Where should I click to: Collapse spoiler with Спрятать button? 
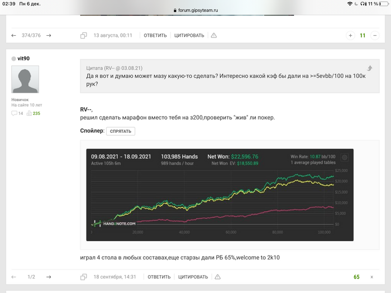121,131
